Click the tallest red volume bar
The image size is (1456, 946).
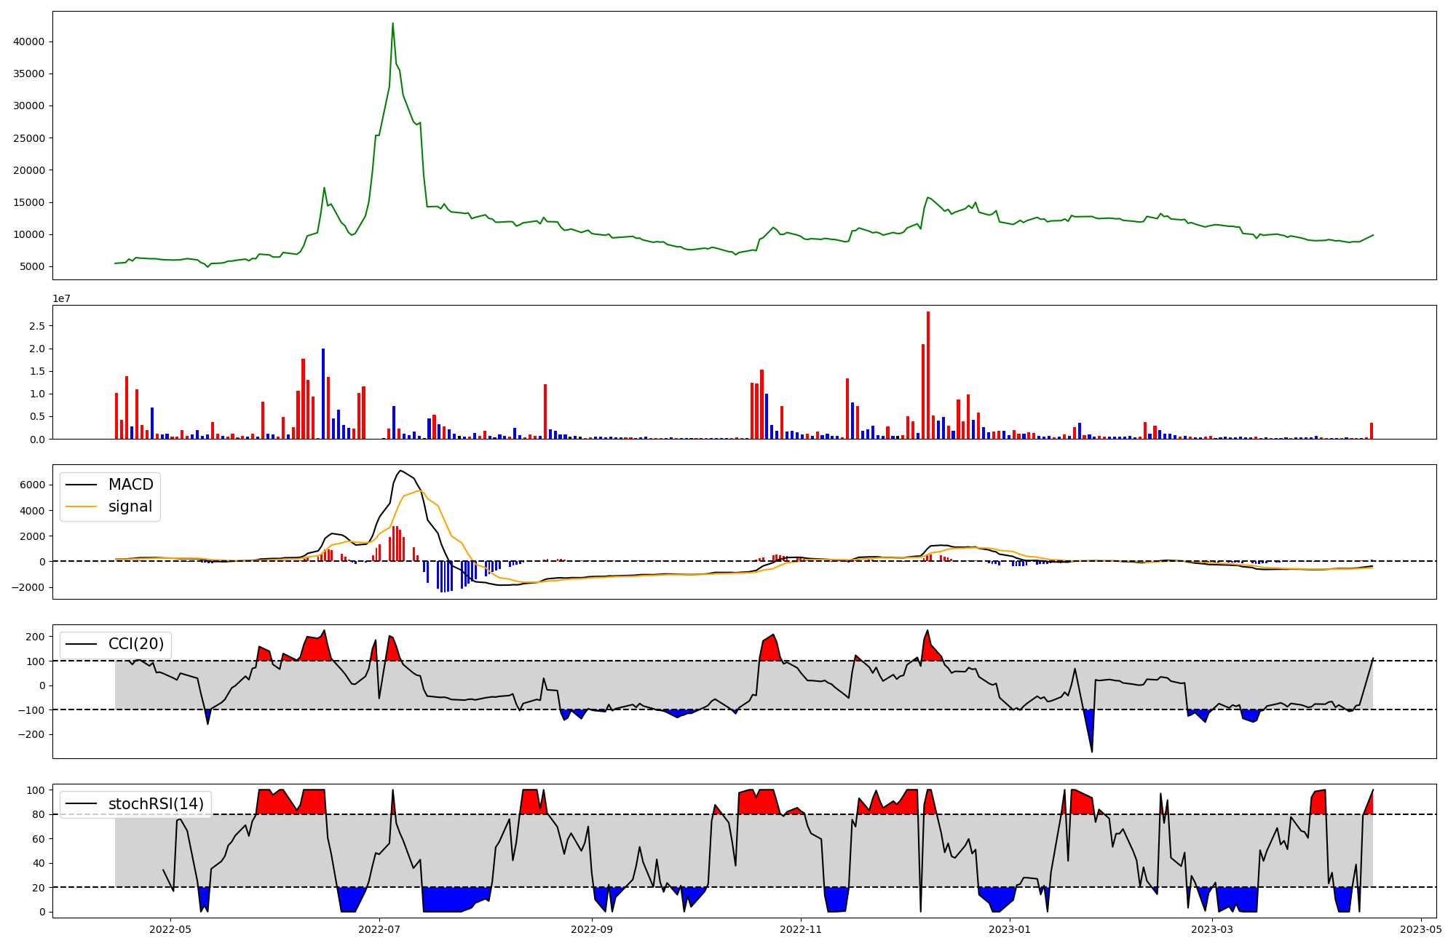928,375
